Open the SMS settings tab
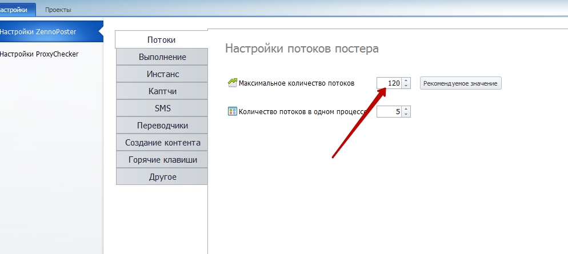This screenshot has width=568, height=254. tap(162, 108)
